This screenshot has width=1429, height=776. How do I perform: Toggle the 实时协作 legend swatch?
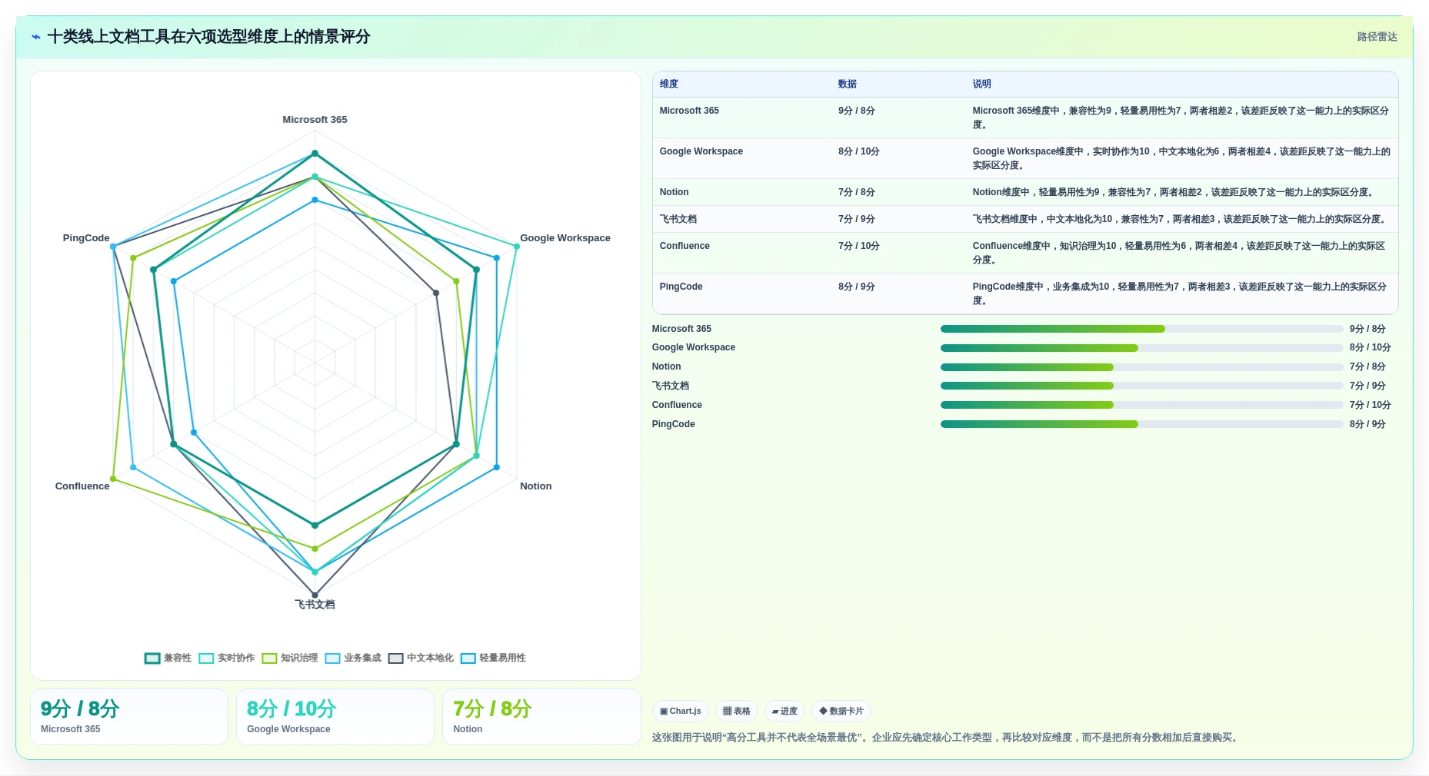click(x=206, y=658)
